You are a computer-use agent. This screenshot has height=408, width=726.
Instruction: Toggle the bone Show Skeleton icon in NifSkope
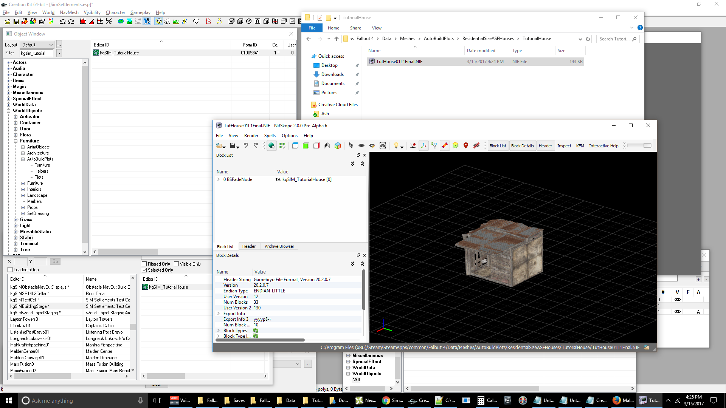(445, 146)
